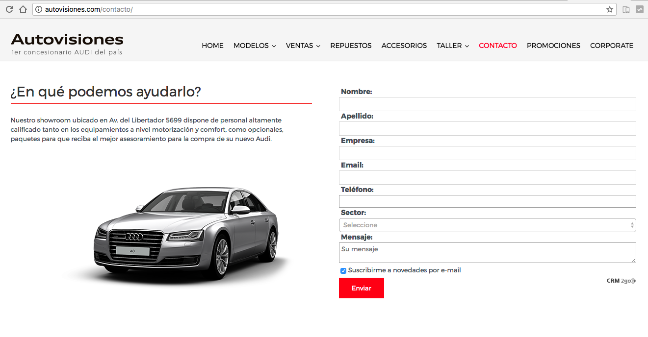
Task: Click the Mensaje: field label
Action: [357, 237]
